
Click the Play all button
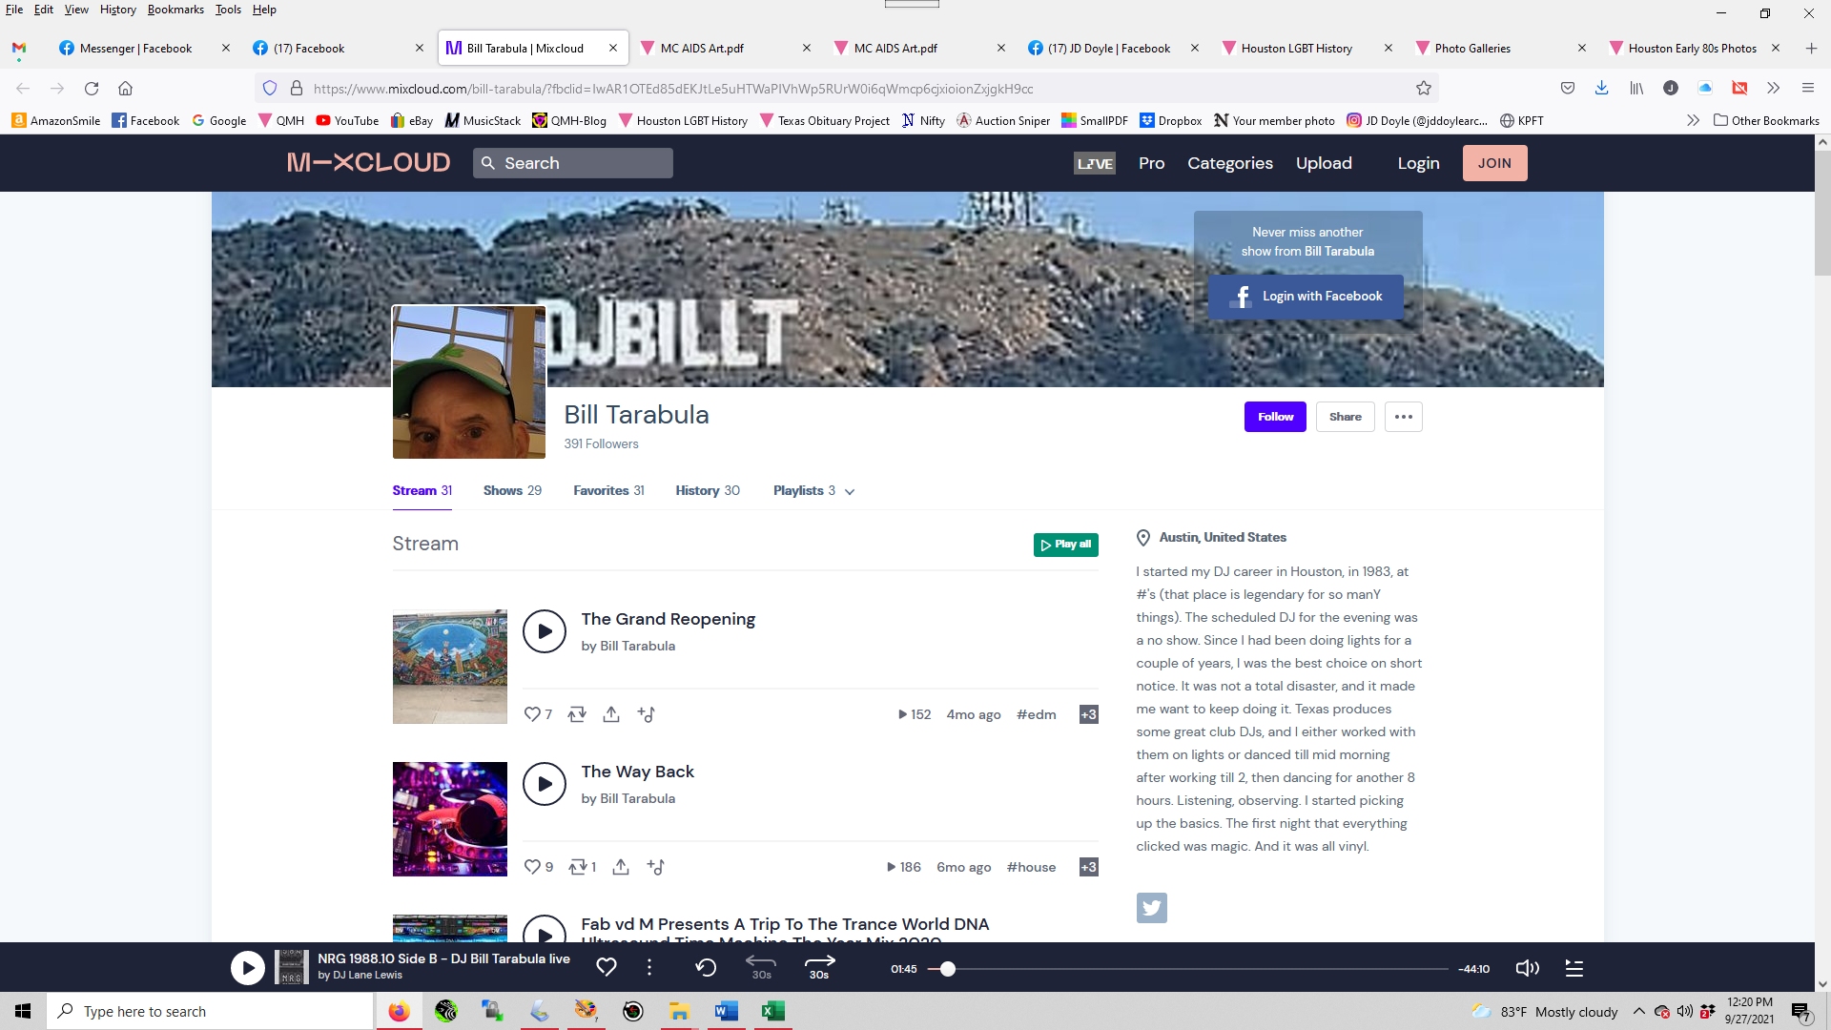coord(1065,545)
